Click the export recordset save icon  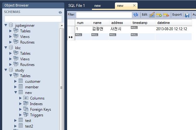coord(186,15)
